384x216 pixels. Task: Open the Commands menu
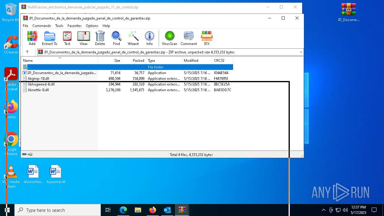point(42,26)
